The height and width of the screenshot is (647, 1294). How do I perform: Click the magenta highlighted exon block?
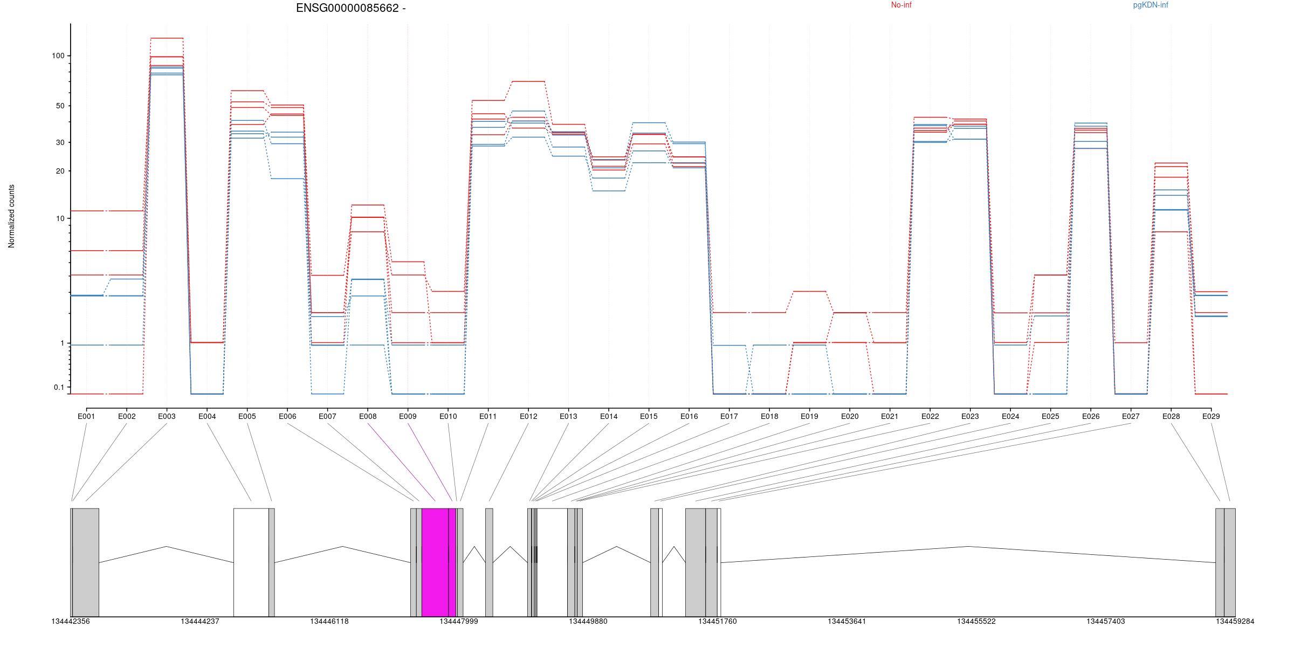click(x=439, y=562)
